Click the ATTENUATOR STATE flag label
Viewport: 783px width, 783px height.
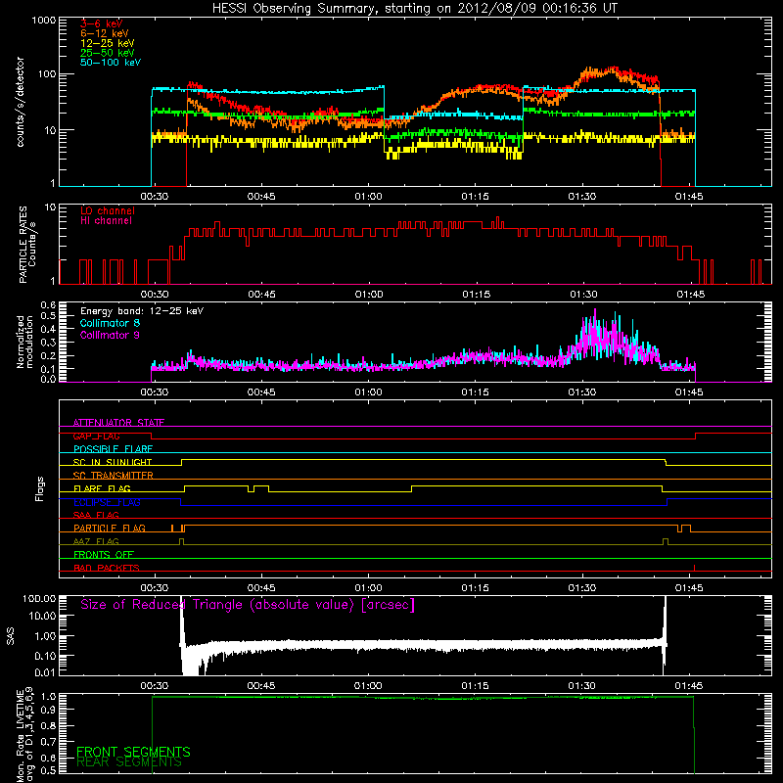click(x=118, y=423)
